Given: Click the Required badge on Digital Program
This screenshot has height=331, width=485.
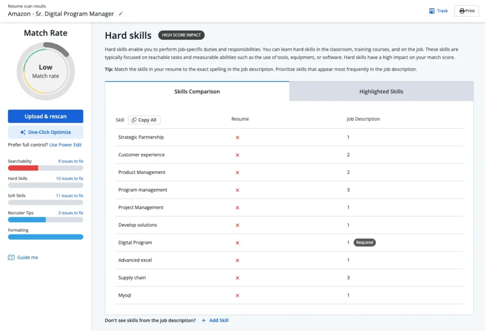Looking at the screenshot, I should pyautogui.click(x=364, y=243).
